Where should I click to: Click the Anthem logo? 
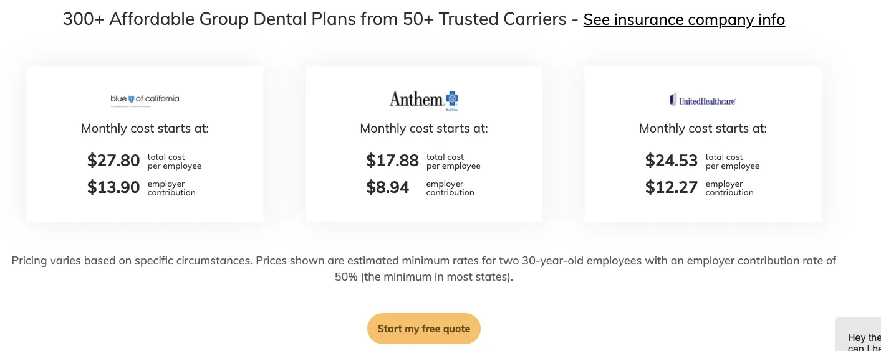pyautogui.click(x=423, y=100)
